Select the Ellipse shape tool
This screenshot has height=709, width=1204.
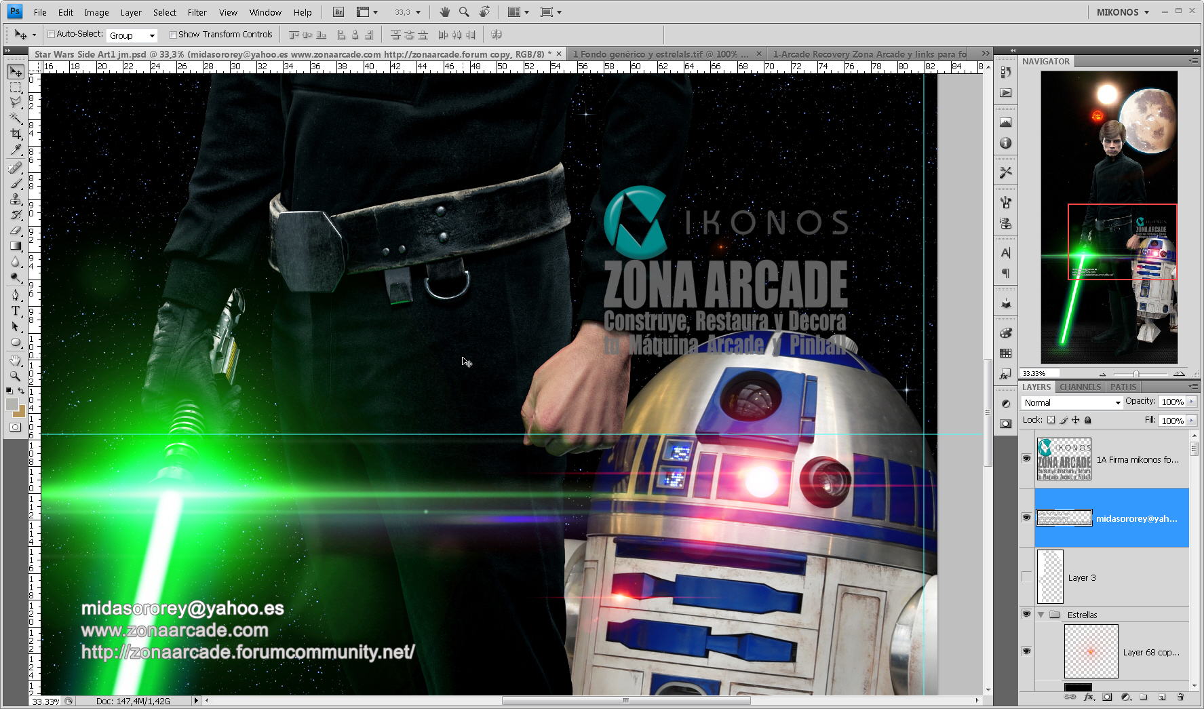pyautogui.click(x=16, y=343)
